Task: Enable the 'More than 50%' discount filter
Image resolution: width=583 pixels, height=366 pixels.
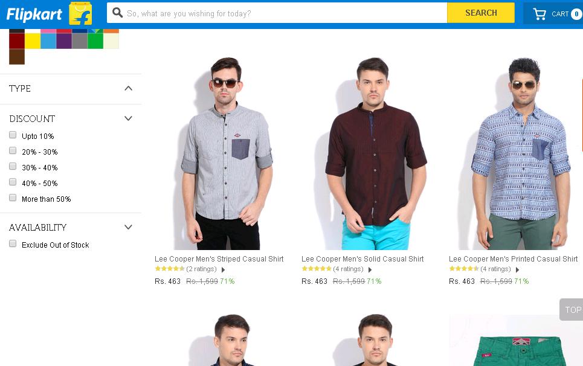Action: tap(13, 197)
